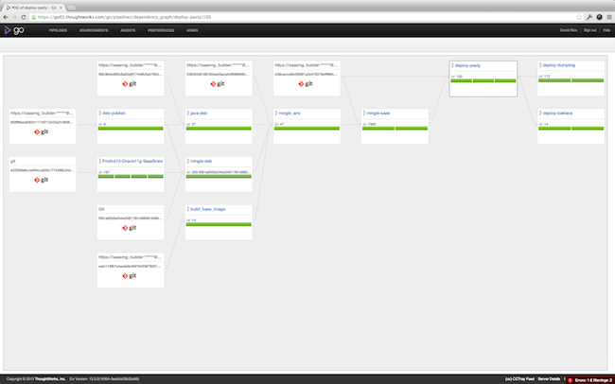Click the java-deb pipeline name
615x384 pixels.
click(202, 113)
